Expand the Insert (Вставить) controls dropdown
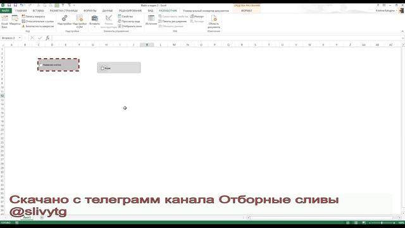 (94, 22)
